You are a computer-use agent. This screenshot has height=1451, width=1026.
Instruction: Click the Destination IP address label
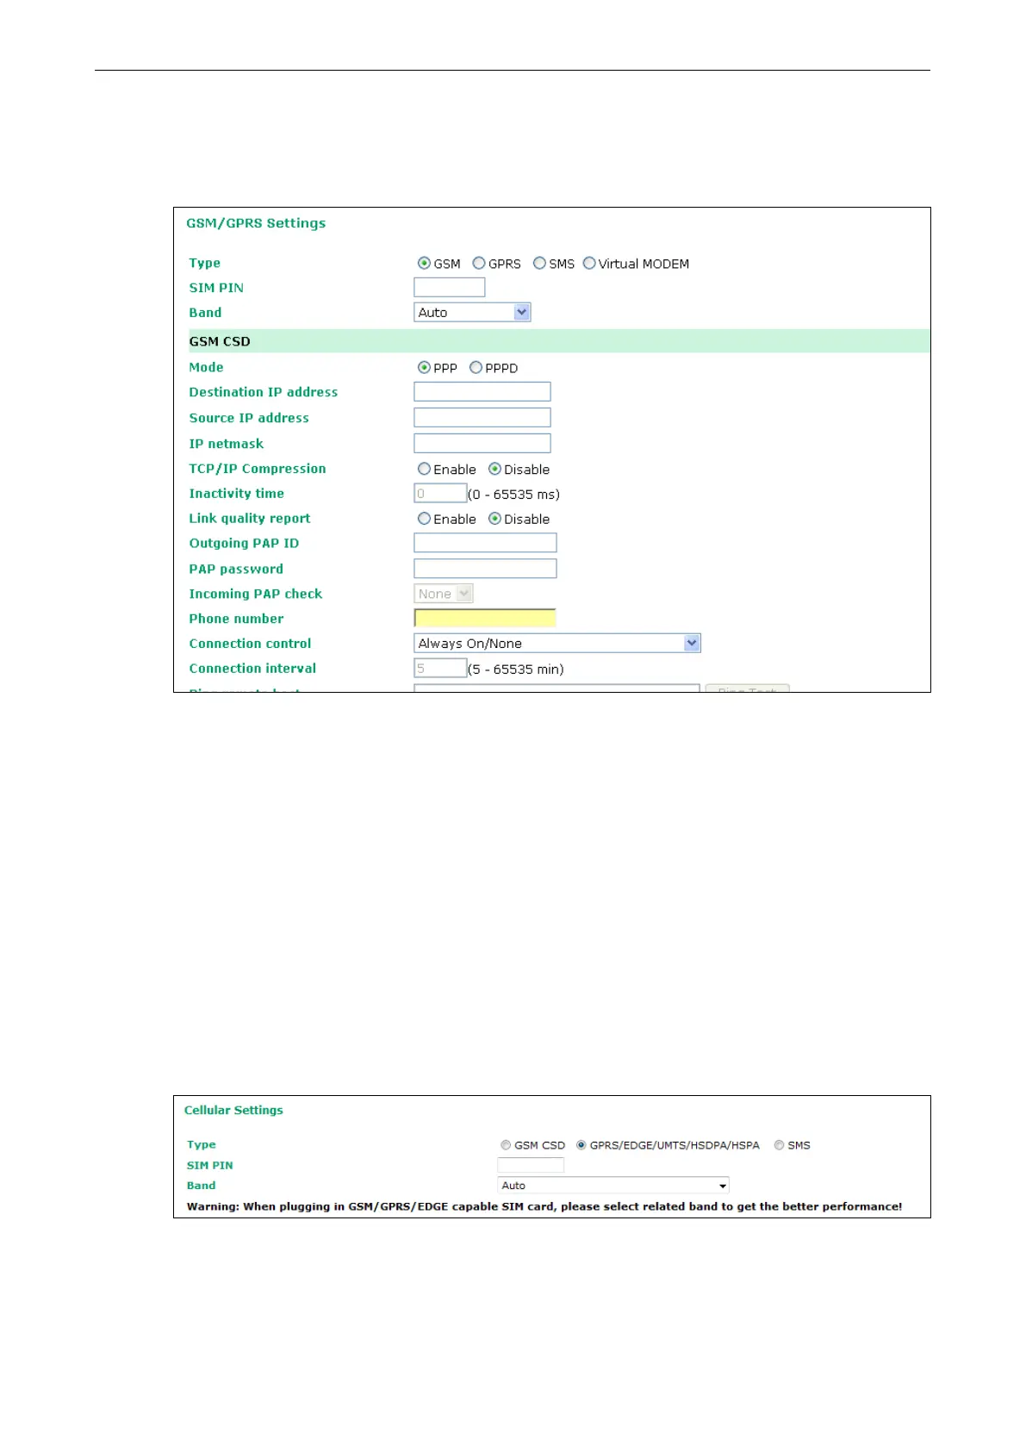[x=264, y=392]
